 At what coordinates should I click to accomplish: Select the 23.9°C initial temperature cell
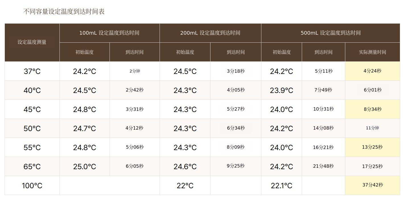(281, 90)
